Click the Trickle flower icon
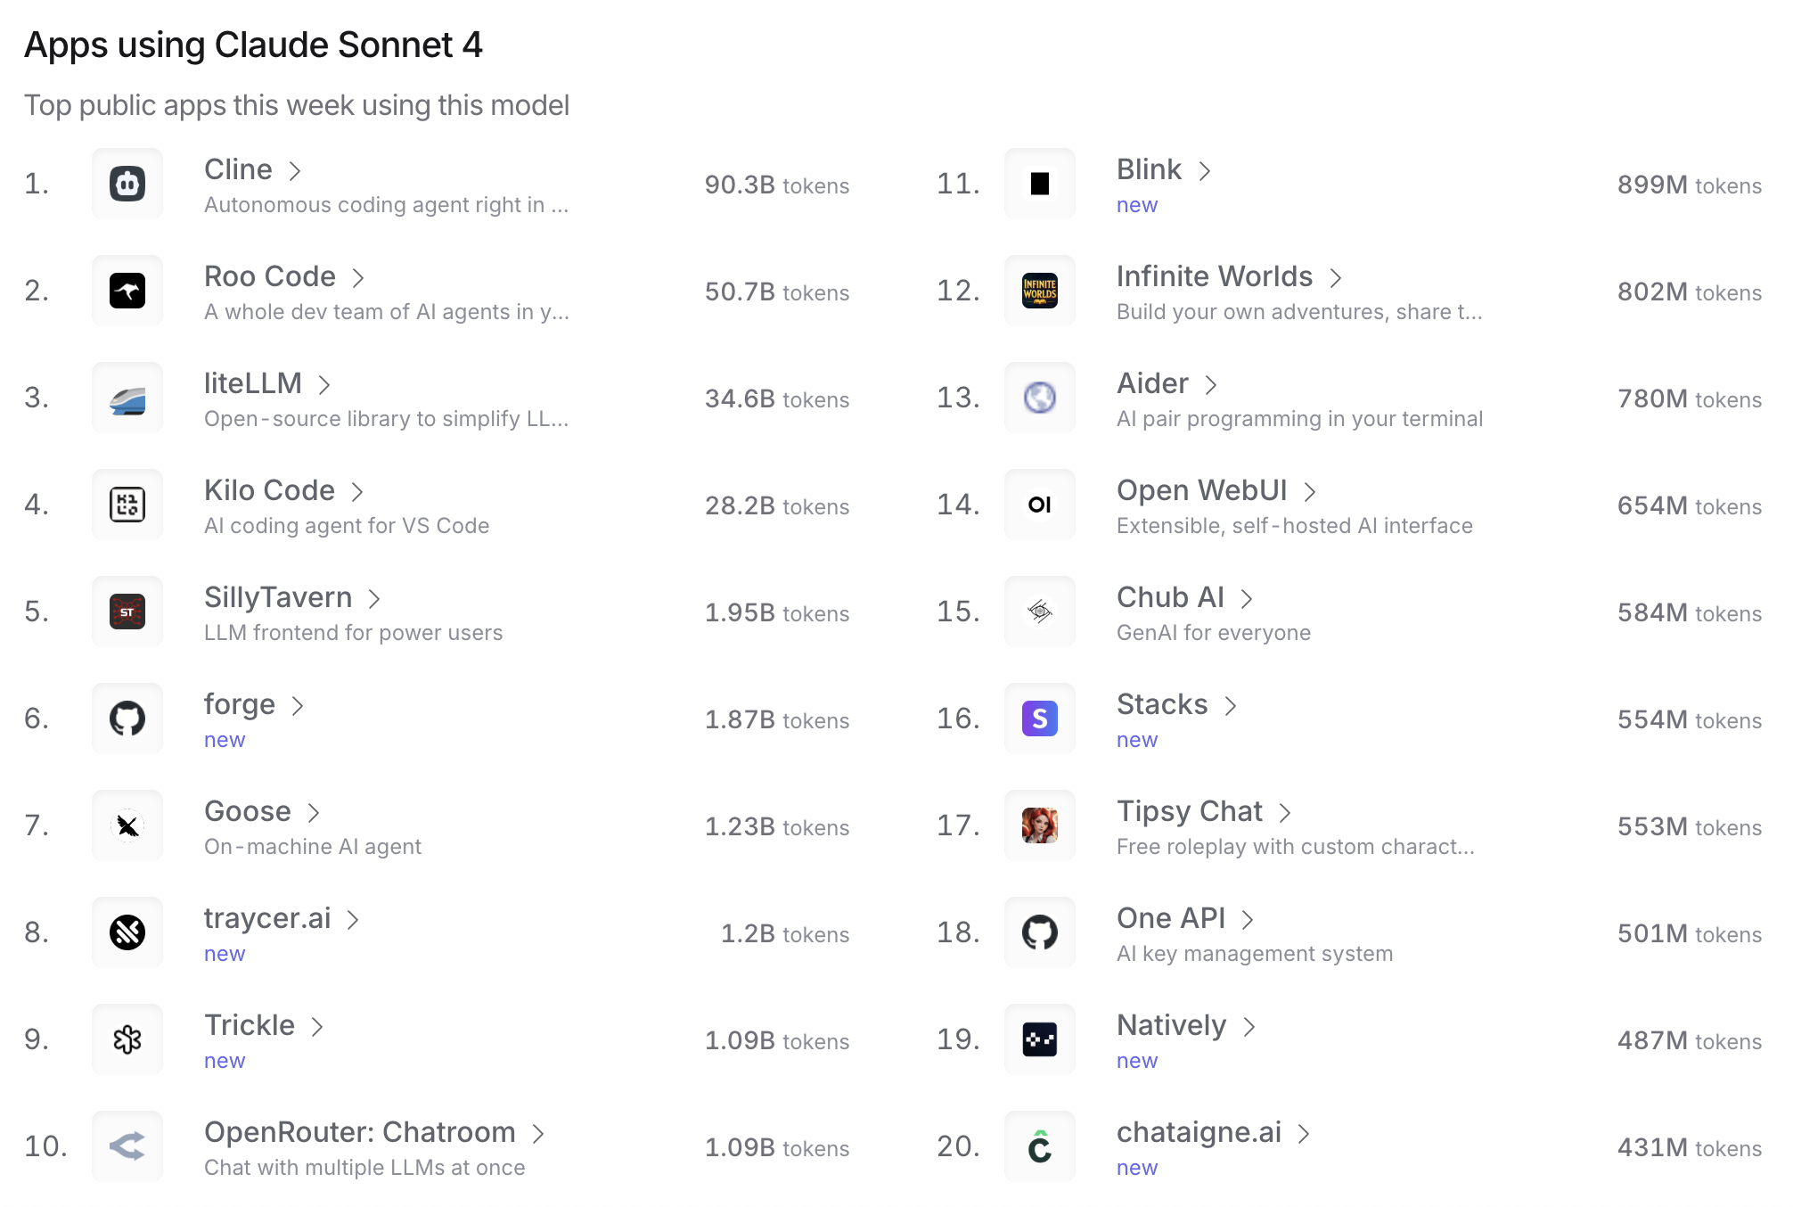The height and width of the screenshot is (1207, 1793). pyautogui.click(x=127, y=1039)
